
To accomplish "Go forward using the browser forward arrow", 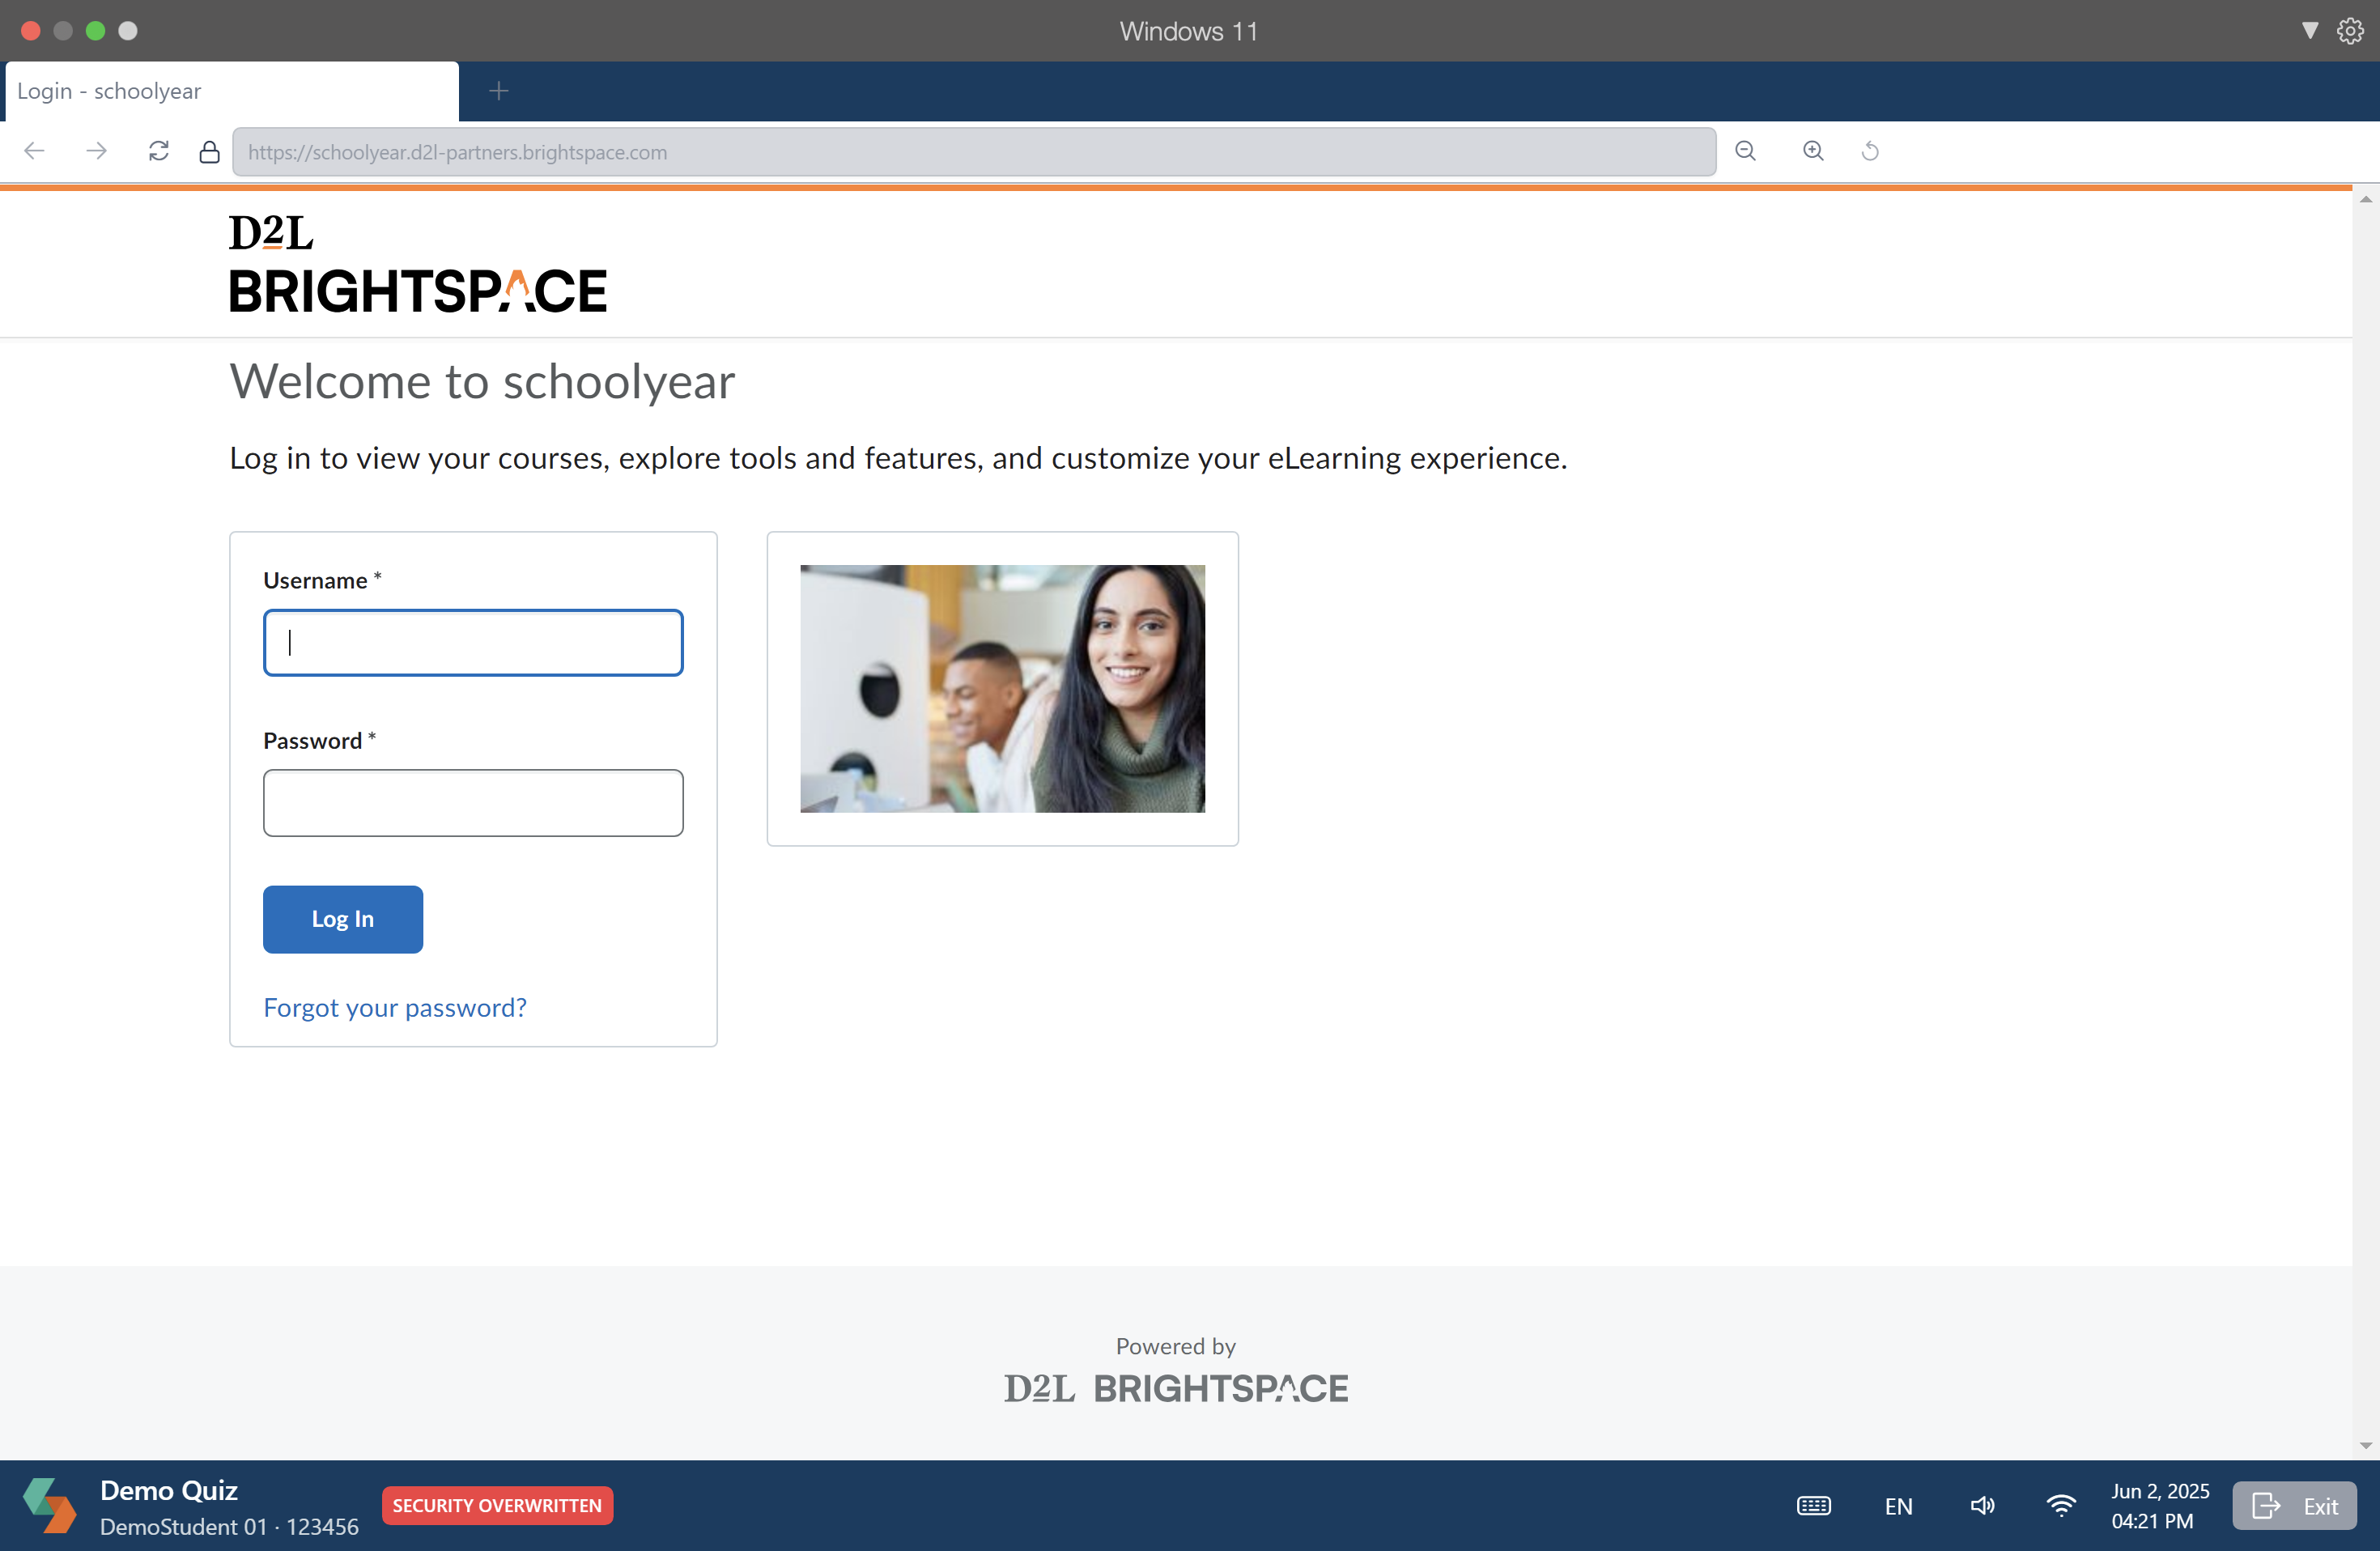I will coord(97,151).
